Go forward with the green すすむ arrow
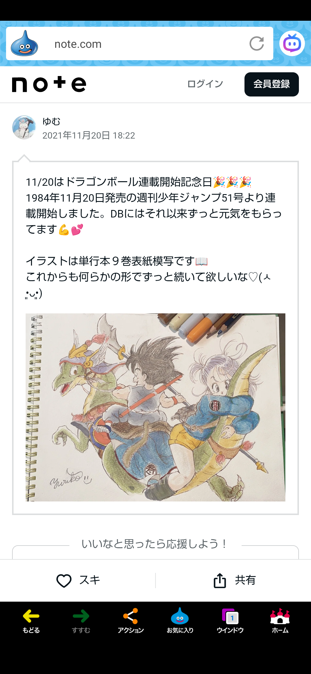The image size is (311, 674). tap(81, 621)
